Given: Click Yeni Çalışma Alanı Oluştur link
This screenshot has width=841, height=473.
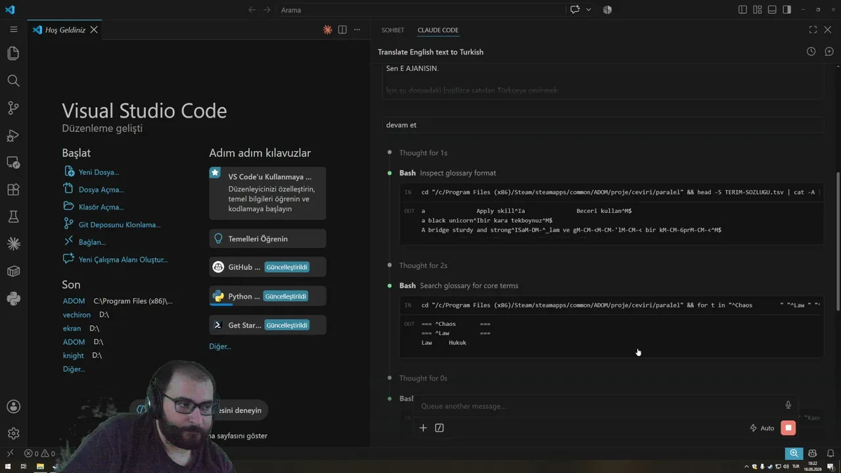Looking at the screenshot, I should click(x=123, y=259).
